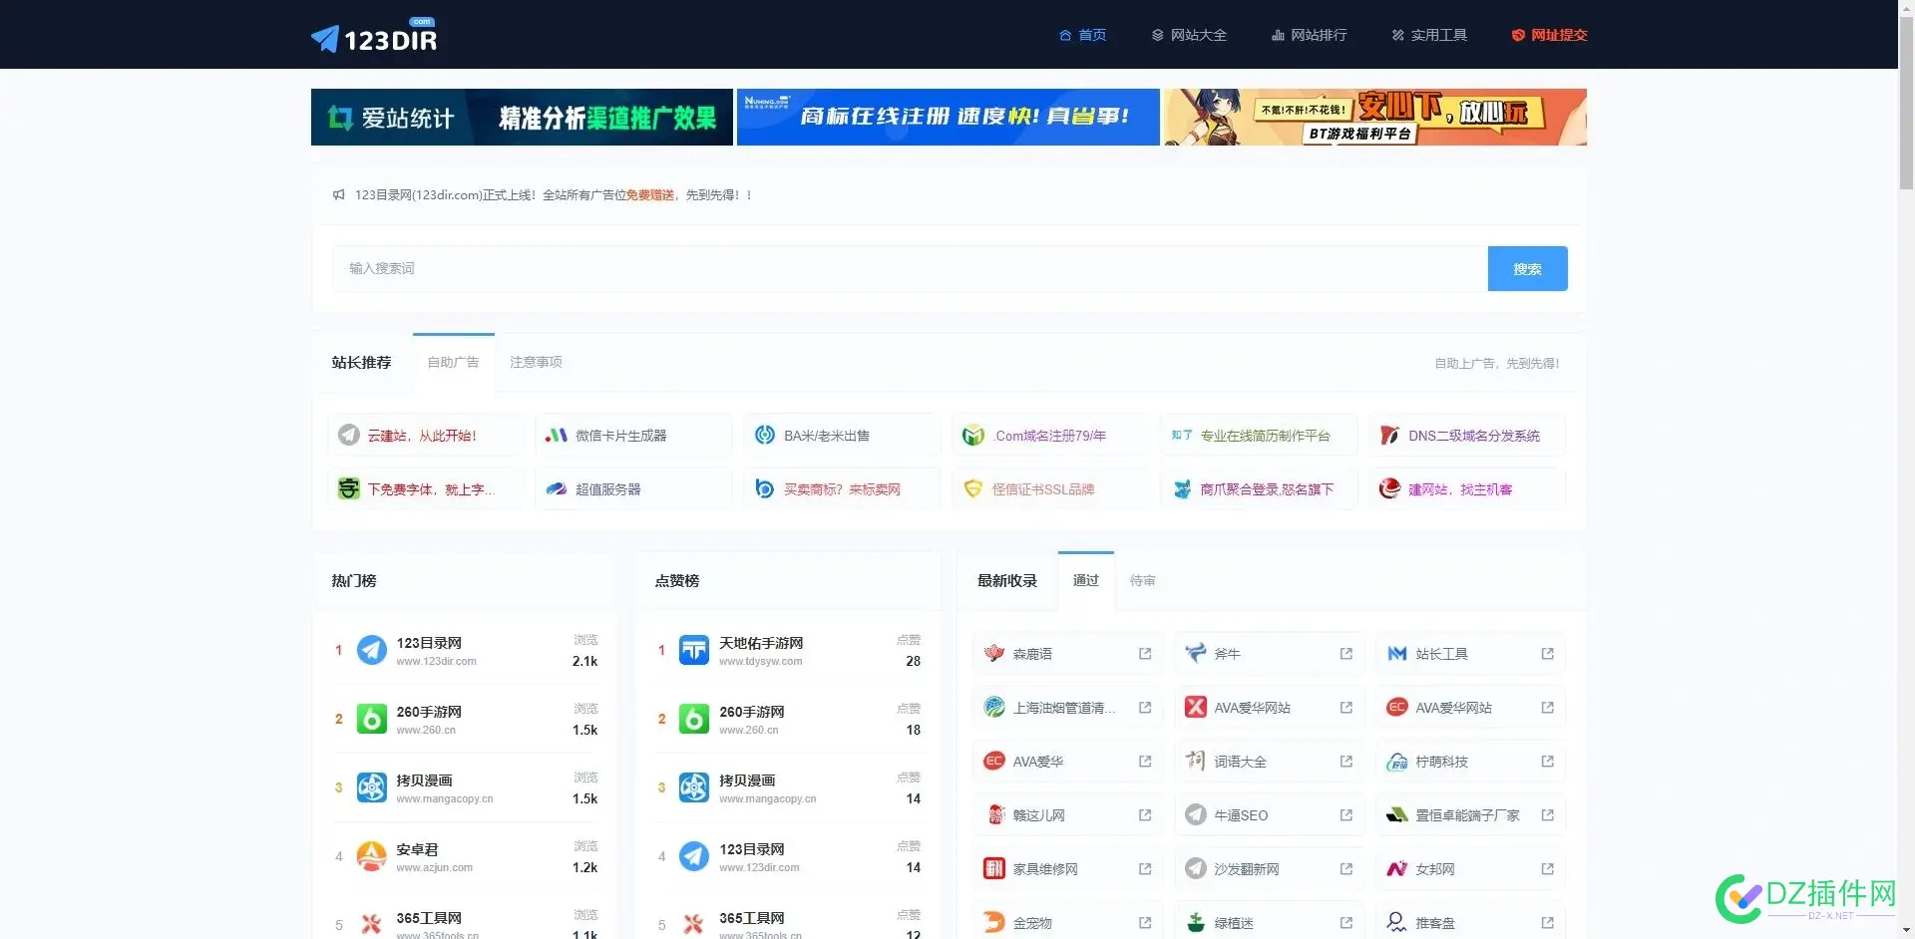Open 实用工具 navigation menu item
This screenshot has height=939, width=1915.
click(1429, 35)
